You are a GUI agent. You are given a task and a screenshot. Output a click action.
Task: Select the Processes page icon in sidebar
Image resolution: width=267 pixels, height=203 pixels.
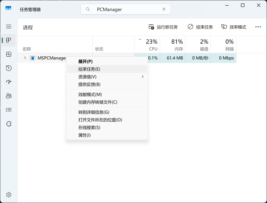(9, 40)
